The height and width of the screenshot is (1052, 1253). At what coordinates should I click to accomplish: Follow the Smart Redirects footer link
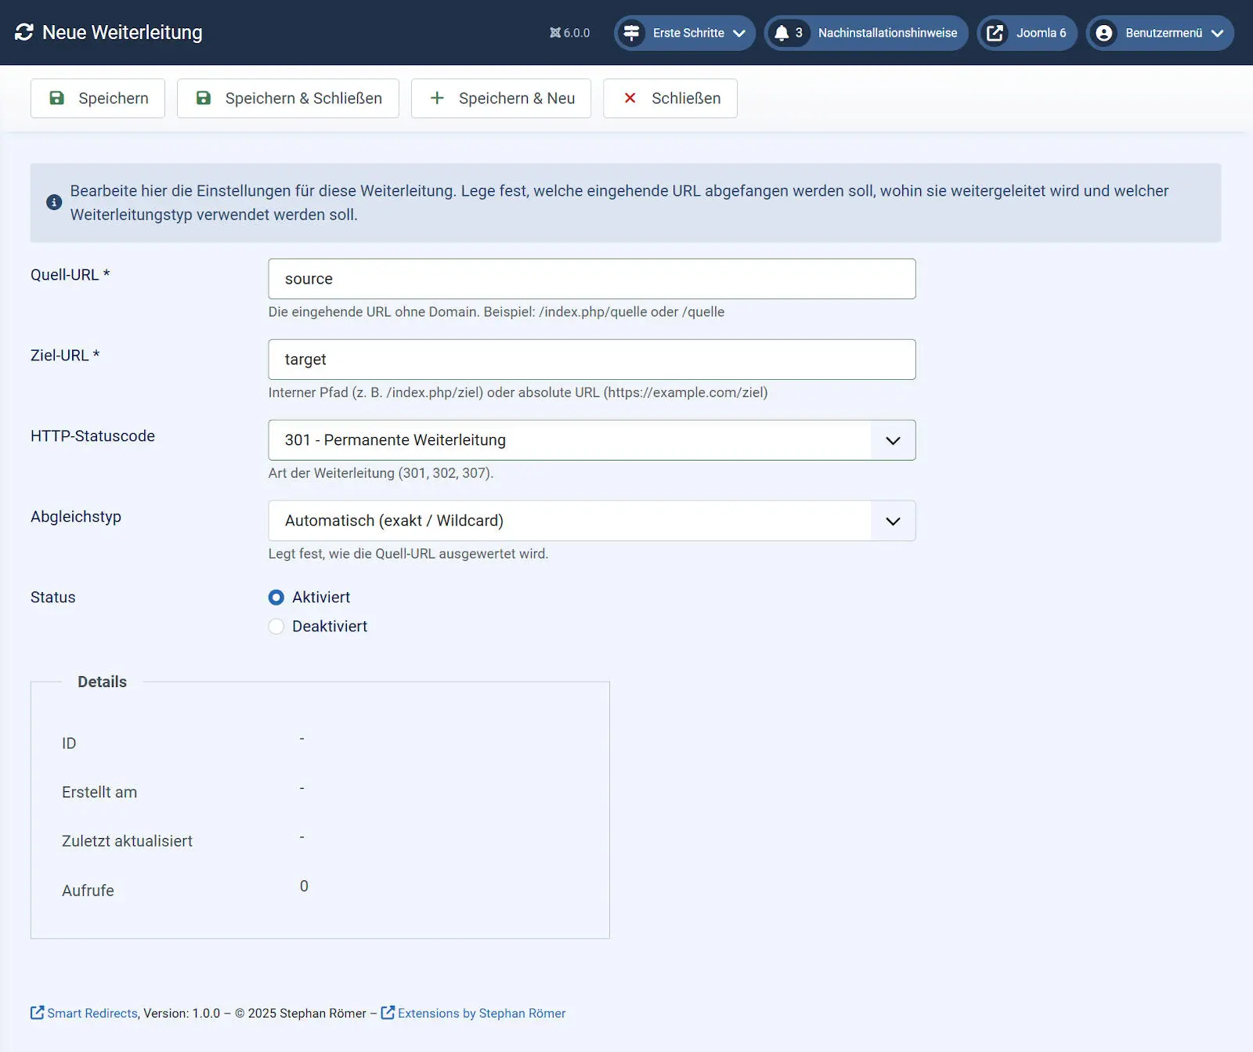[92, 1013]
